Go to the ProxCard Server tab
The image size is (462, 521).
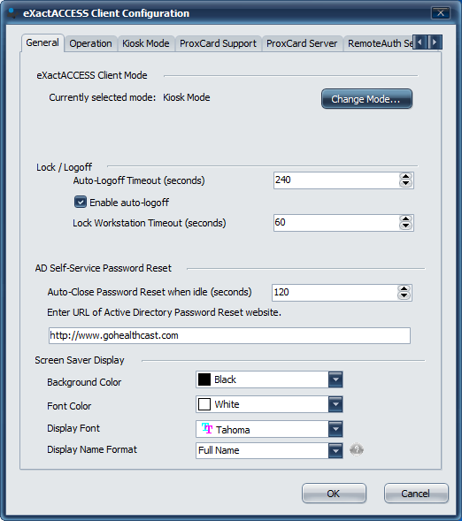(302, 43)
